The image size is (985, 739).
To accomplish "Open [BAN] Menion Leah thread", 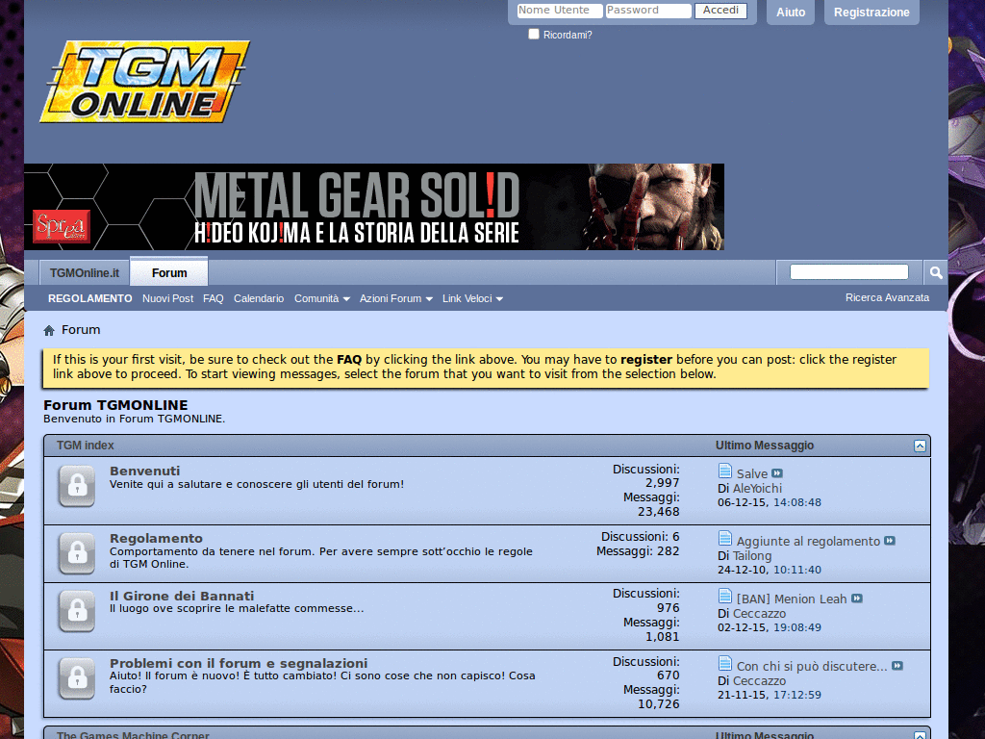I will [x=792, y=599].
